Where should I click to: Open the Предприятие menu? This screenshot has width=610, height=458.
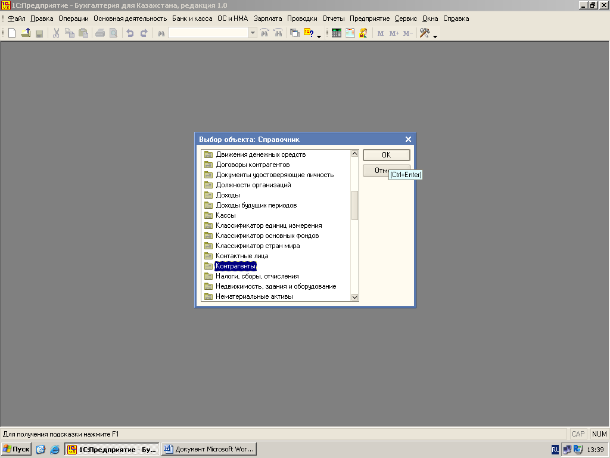(369, 18)
